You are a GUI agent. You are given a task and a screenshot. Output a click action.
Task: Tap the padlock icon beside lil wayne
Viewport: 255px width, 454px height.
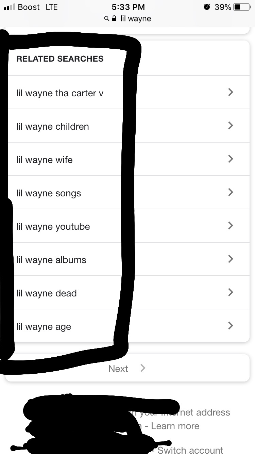pyautogui.click(x=114, y=18)
